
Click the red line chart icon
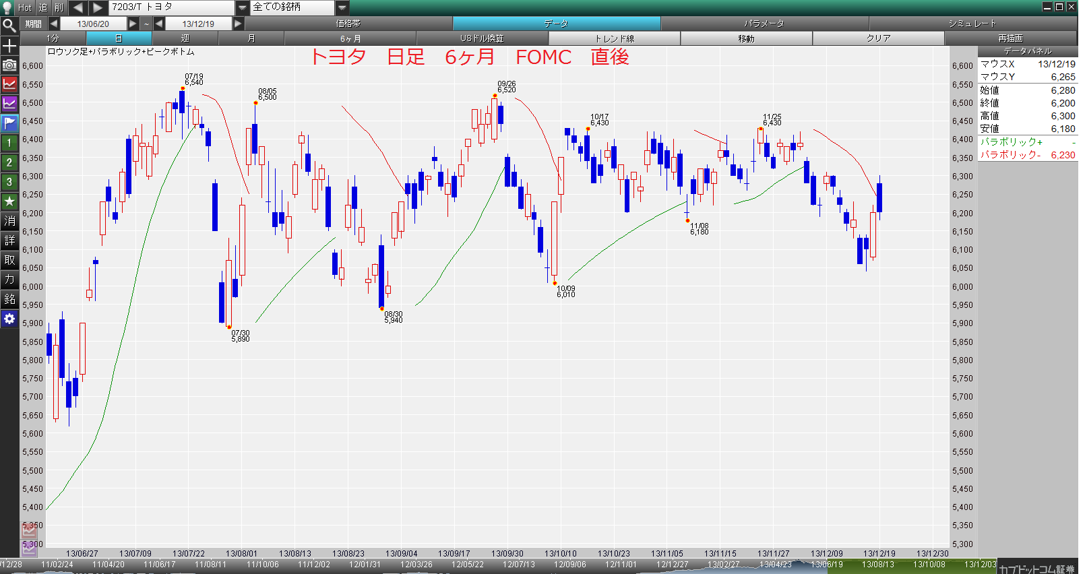tap(9, 84)
